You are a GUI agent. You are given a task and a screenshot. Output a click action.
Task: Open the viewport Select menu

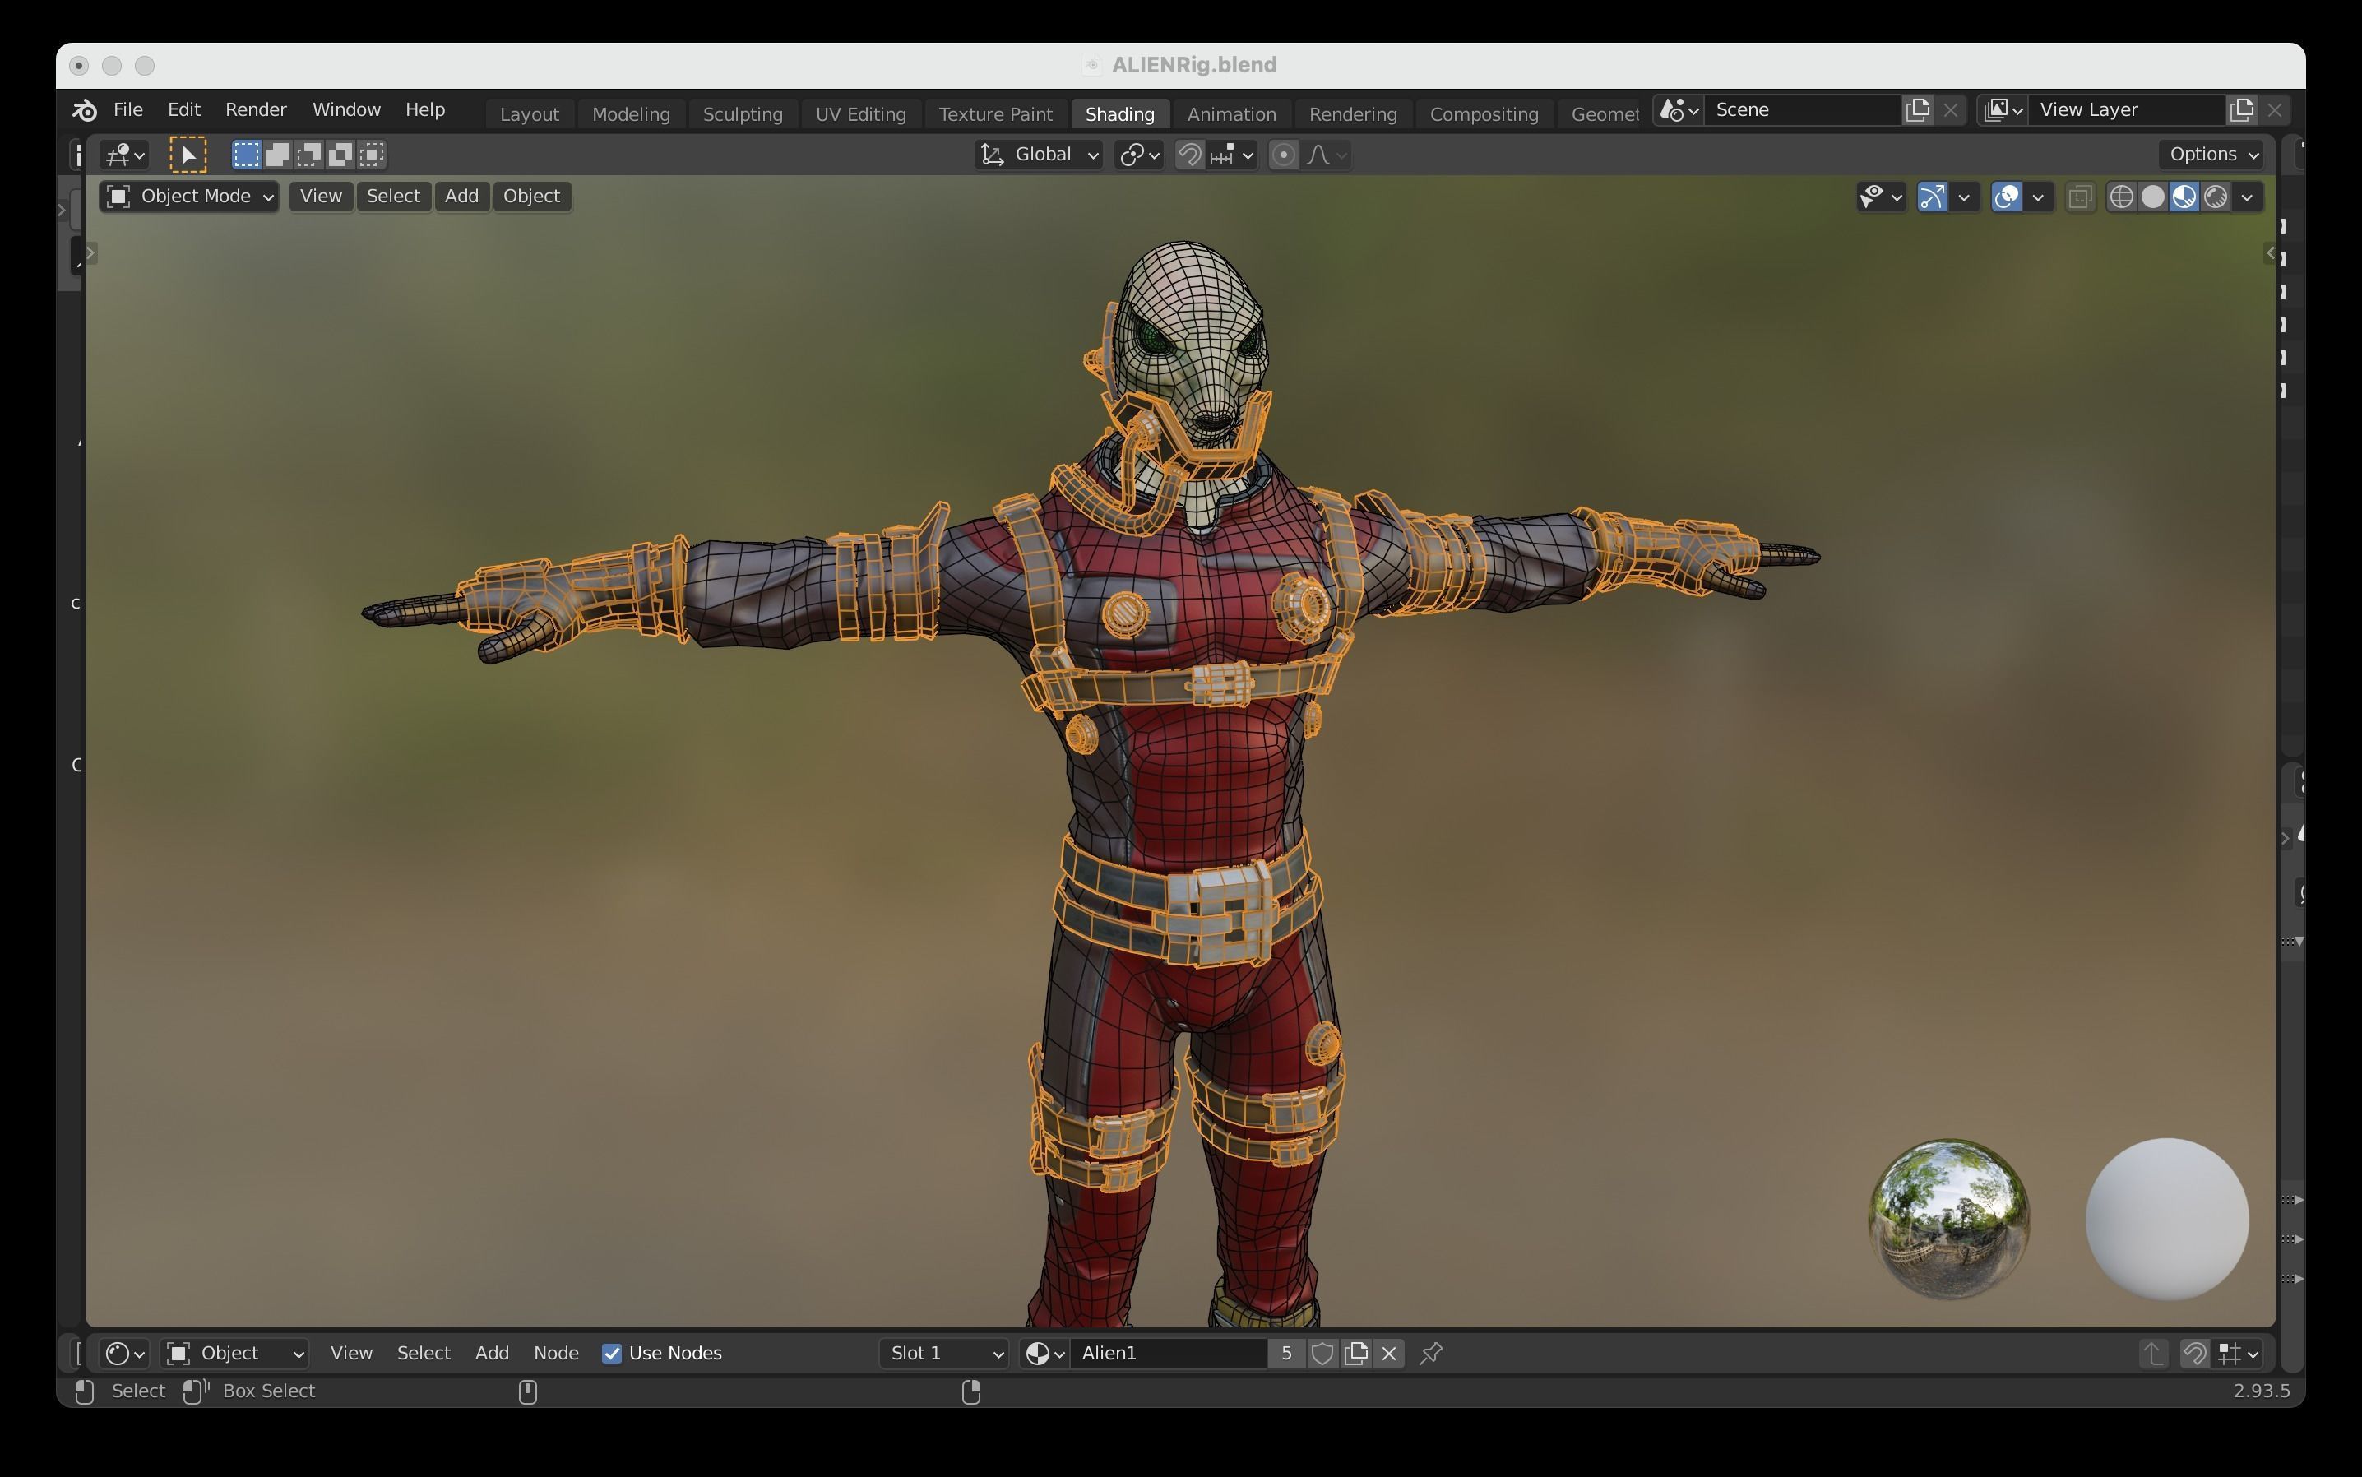(392, 197)
